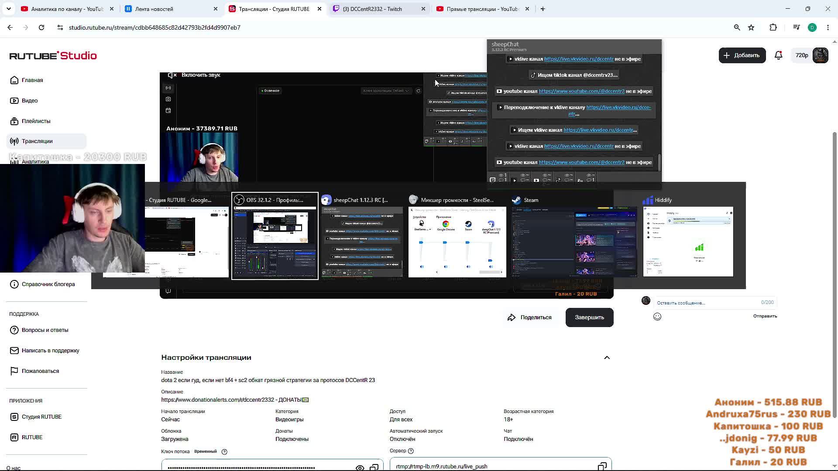
Task: Click the Twitch status icon in sheepChat
Action: (x=493, y=180)
